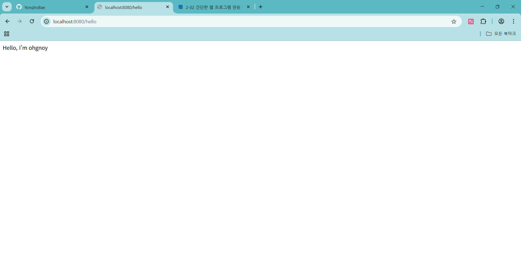521x276 pixels.
Task: Open the apps grid shortcut
Action: point(7,34)
